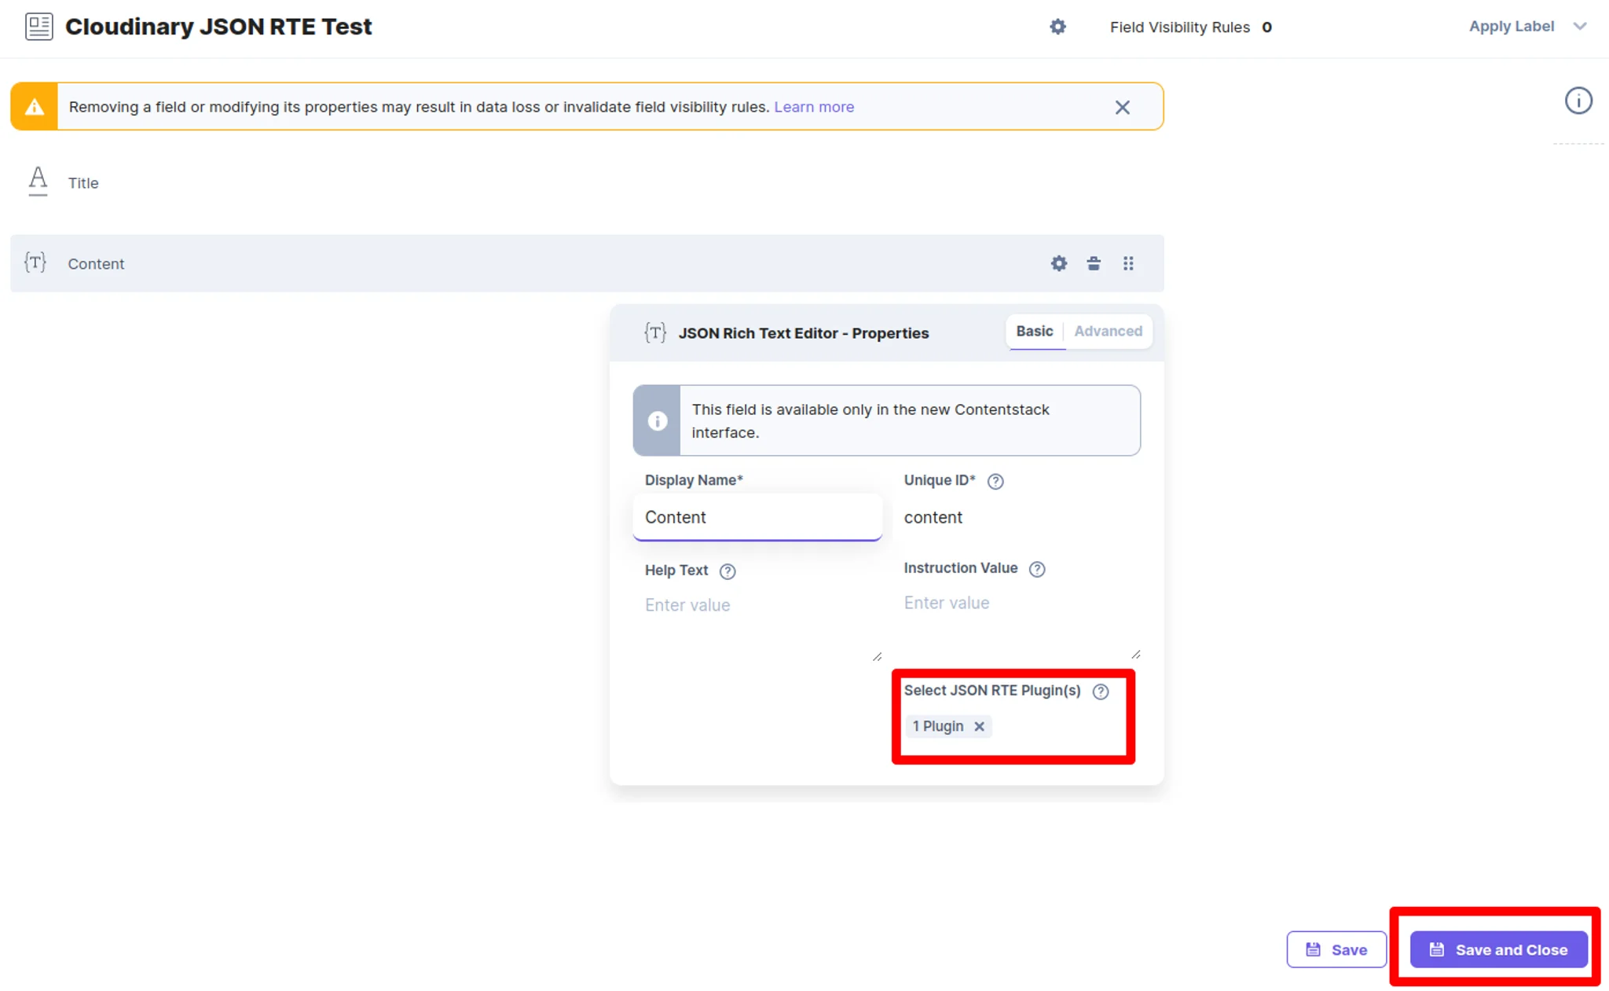Open Field Visibility Rules

coord(1190,28)
